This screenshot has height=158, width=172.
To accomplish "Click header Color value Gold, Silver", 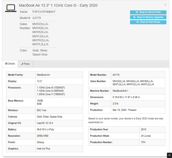I will (40, 50).
